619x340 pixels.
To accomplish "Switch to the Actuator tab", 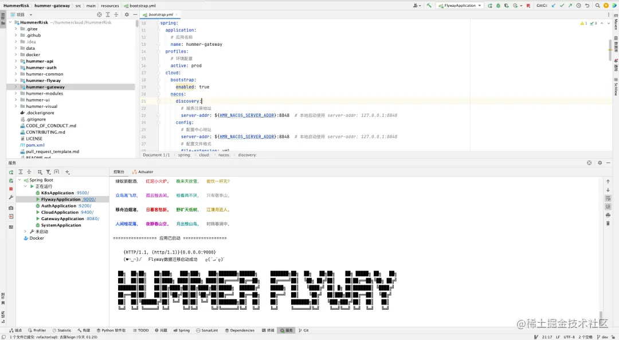I will pyautogui.click(x=143, y=172).
